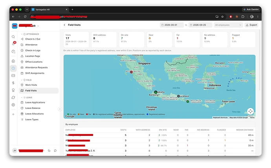Viewport: 271px width, 168px height.
Task: Open the chat bubble icon at sidebar bottom
Action: click(x=55, y=151)
